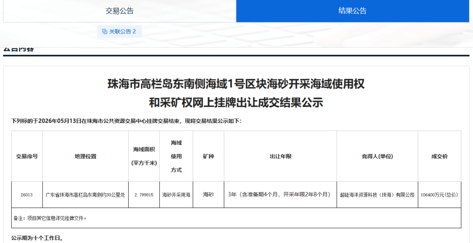Switch to the 交易公告 tab

click(x=120, y=11)
